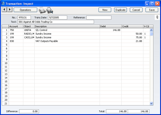Viewport: 161px width, 115px height.
Task: Click account 199 in row 3
Action: pyautogui.click(x=12, y=37)
